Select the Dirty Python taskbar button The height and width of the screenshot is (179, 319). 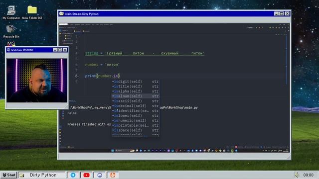pyautogui.click(x=42, y=175)
